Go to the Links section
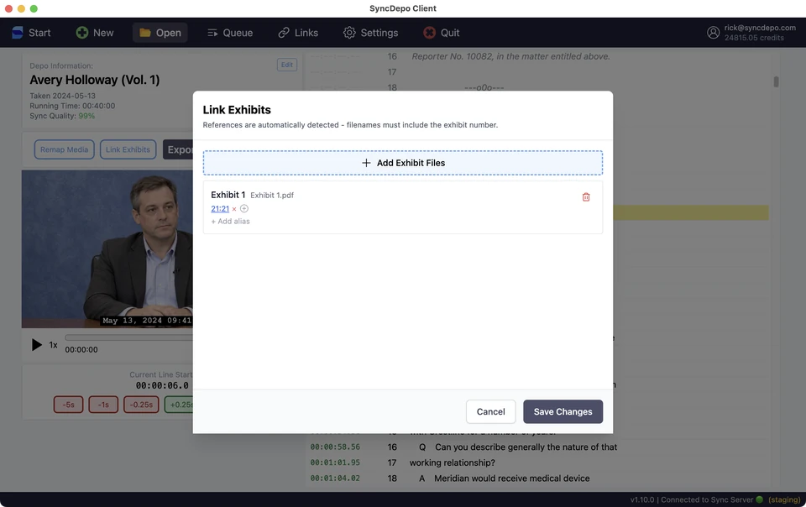Screen dimensions: 806x507 click(x=298, y=33)
